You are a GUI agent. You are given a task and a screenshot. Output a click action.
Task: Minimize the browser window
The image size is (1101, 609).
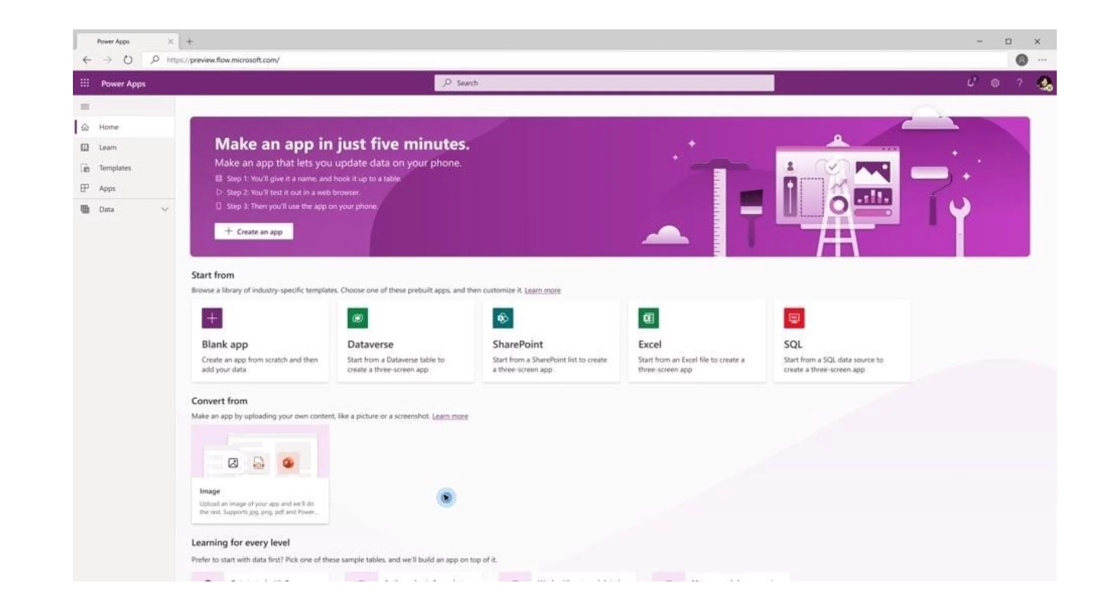979,41
